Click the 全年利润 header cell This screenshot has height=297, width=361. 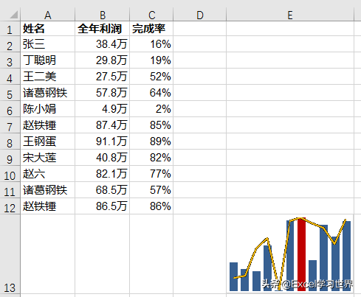coord(103,29)
